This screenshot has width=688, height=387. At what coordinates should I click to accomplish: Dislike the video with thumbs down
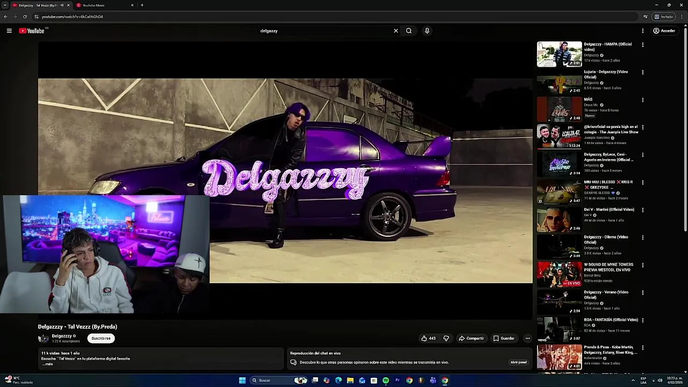[446, 338]
